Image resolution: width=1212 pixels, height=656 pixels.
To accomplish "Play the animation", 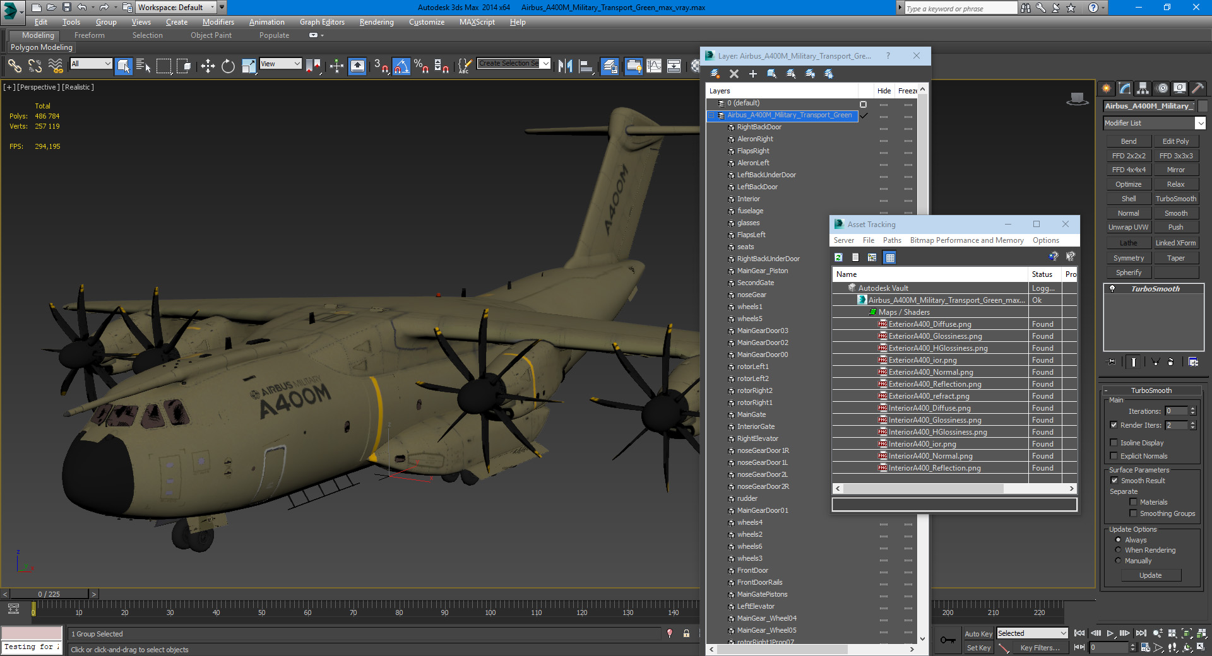I will 1110,633.
